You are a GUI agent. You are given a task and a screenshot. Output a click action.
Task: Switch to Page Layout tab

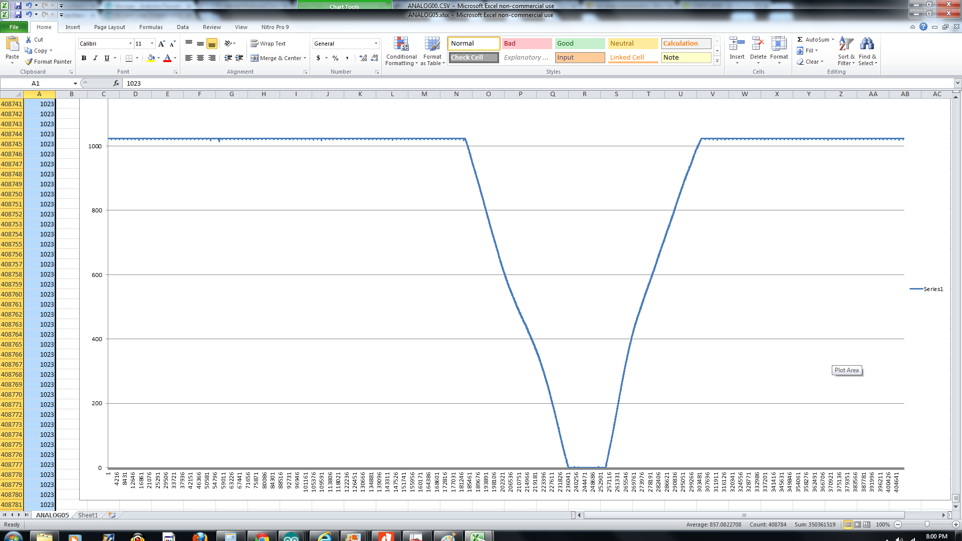(x=110, y=27)
